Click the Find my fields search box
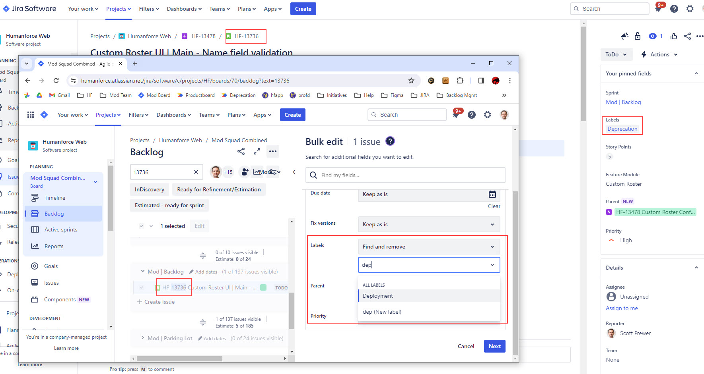Screen dimensions: 704x374 pyautogui.click(x=405, y=175)
